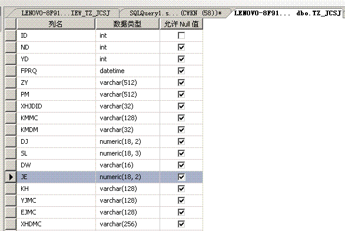Select the SL column name cell
Image resolution: width=345 pixels, height=231 pixels.
point(56,153)
